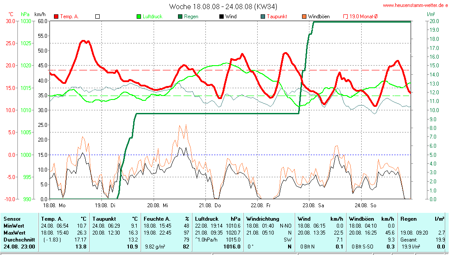Select the 23.08. Sa date axis label
This screenshot has width=450, height=255.
coord(314,205)
